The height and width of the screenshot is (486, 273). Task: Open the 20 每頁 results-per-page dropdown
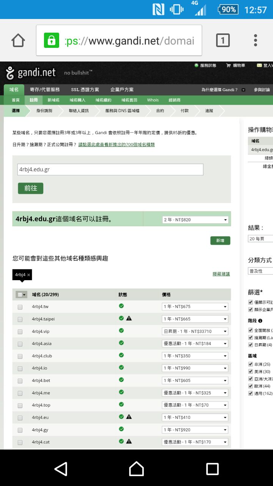(260, 239)
